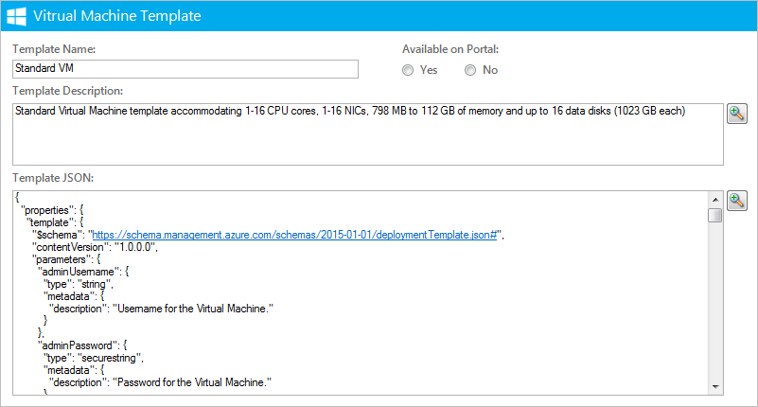Screen dimensions: 758x407
Task: Click the Template Description label
Action: [68, 91]
